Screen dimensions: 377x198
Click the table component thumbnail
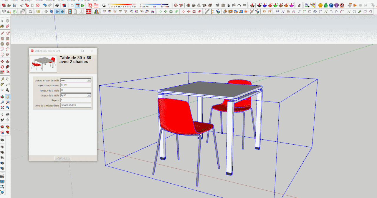coord(44,64)
